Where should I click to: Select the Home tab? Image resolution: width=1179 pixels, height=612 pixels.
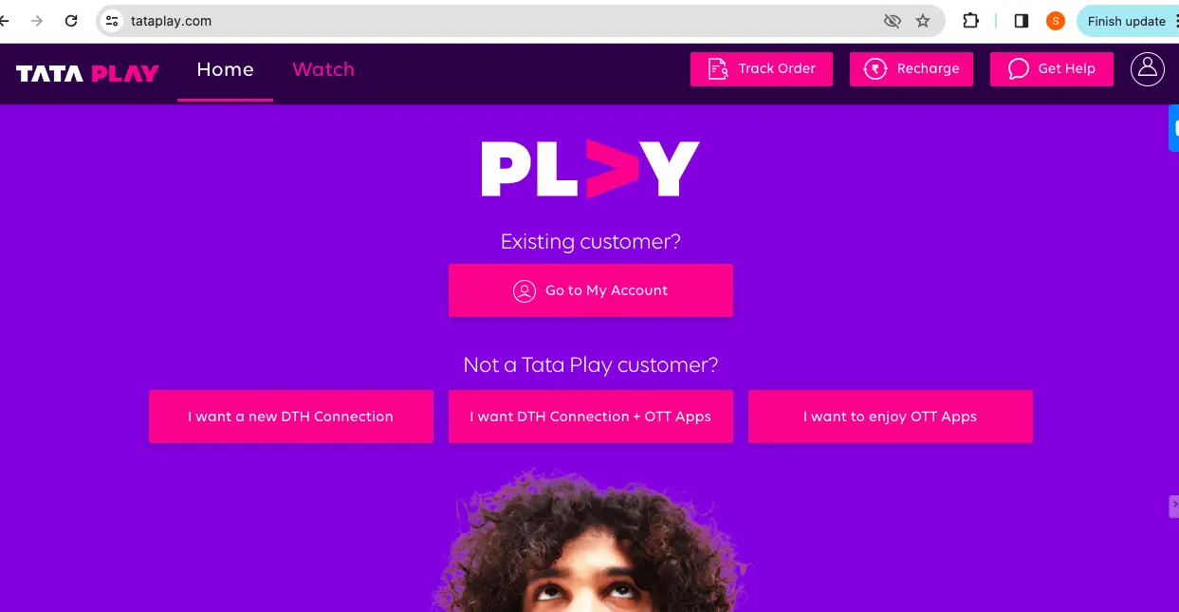(225, 69)
